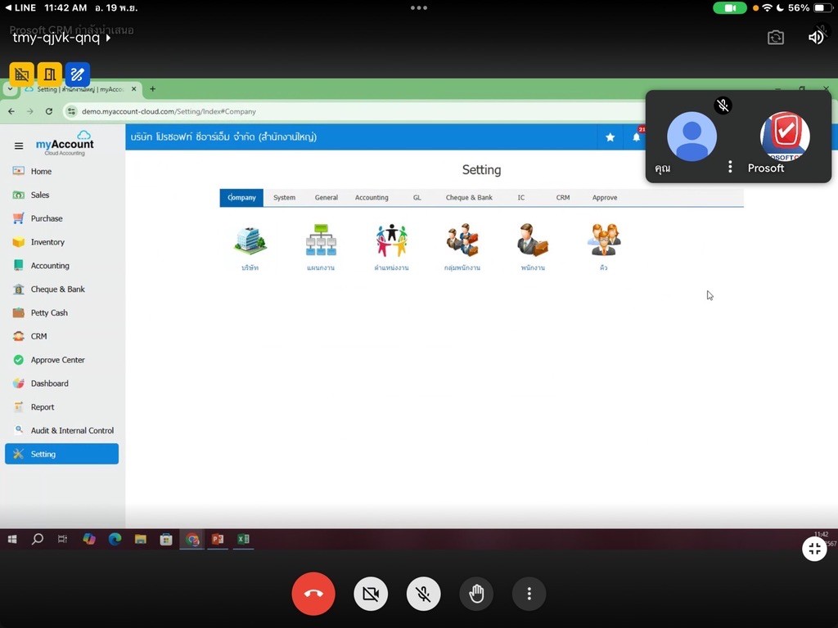Open the three-dot menu on self-view tile
Screen dimensions: 838x628
[x=730, y=167]
